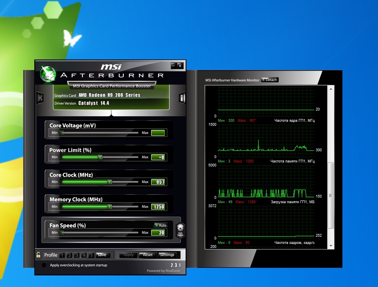Close the Afterburner window
The image size is (378, 287).
pyautogui.click(x=180, y=65)
